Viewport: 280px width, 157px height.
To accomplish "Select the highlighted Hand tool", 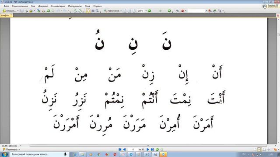I will [88, 11].
